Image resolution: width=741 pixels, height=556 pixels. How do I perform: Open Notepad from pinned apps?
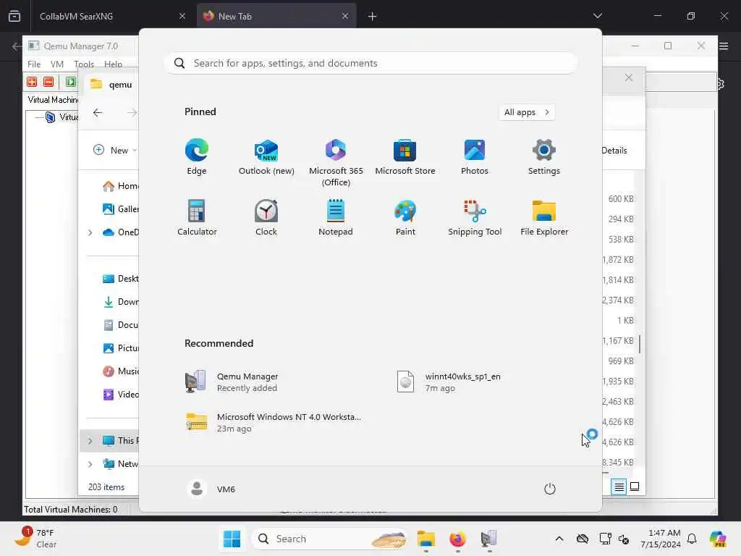pyautogui.click(x=336, y=217)
